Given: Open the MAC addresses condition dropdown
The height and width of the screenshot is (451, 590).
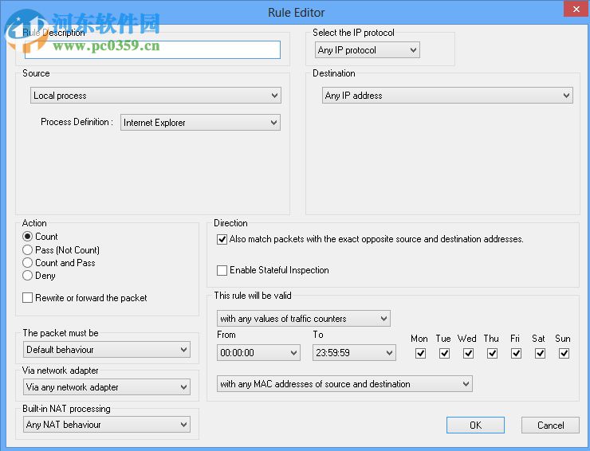Looking at the screenshot, I should (344, 384).
